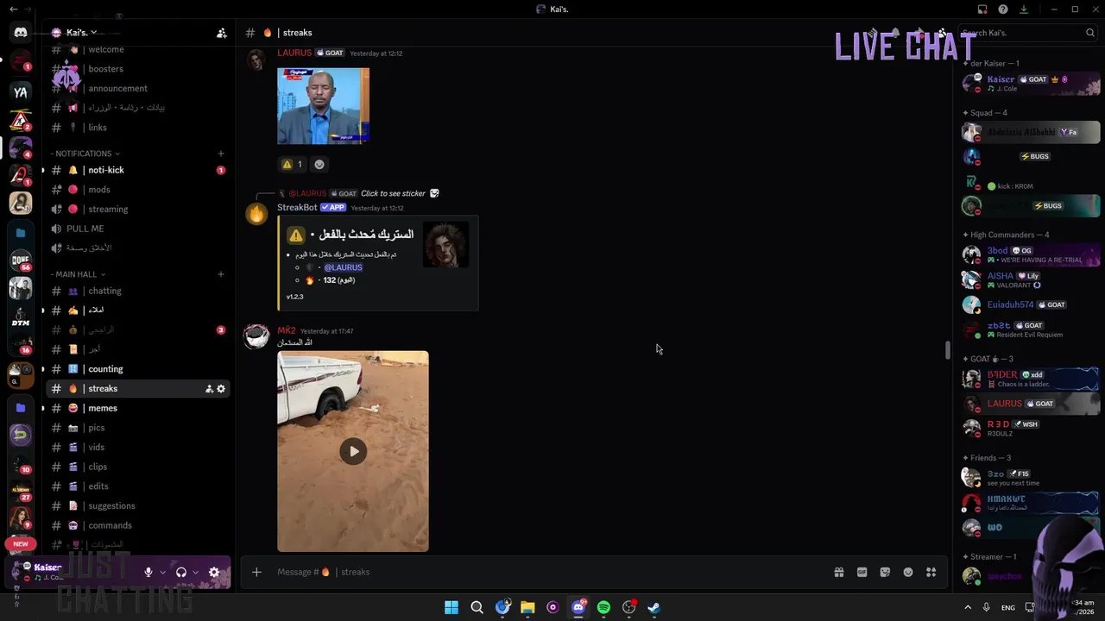Collapse the NOTIFICATIONS category
The height and width of the screenshot is (621, 1105).
(x=85, y=154)
